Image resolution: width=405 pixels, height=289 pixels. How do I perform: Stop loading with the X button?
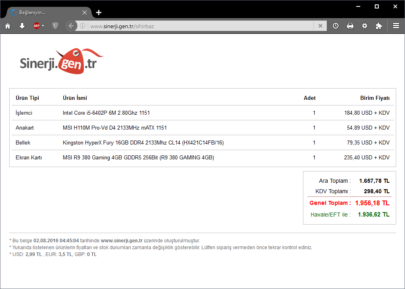coord(320,26)
